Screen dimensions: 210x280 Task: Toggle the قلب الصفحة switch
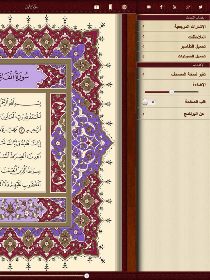tap(149, 102)
